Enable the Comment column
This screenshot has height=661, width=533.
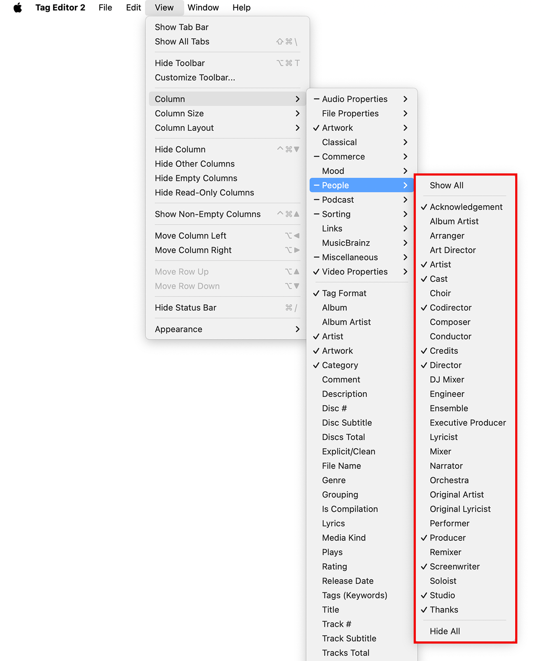pos(361,380)
